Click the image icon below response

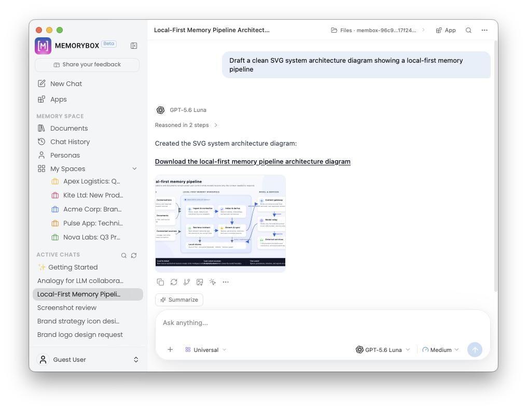point(200,282)
